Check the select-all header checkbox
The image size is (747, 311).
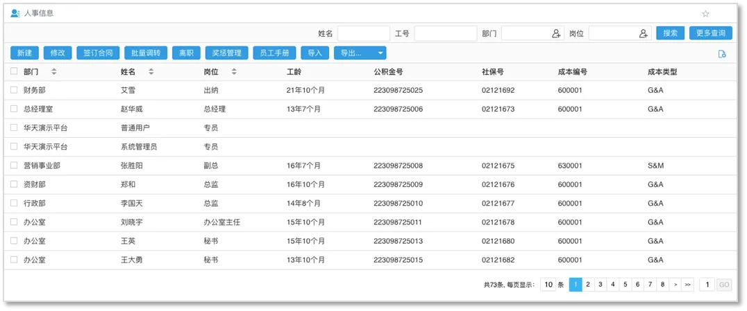tap(14, 71)
